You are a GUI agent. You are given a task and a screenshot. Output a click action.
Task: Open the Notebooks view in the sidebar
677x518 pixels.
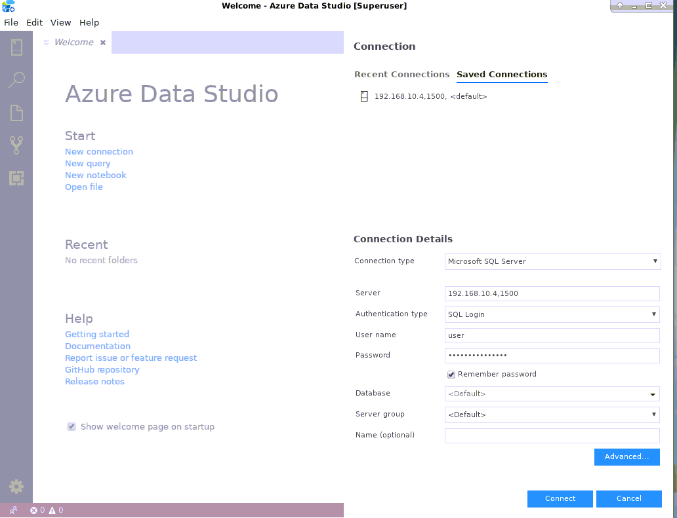click(x=16, y=113)
